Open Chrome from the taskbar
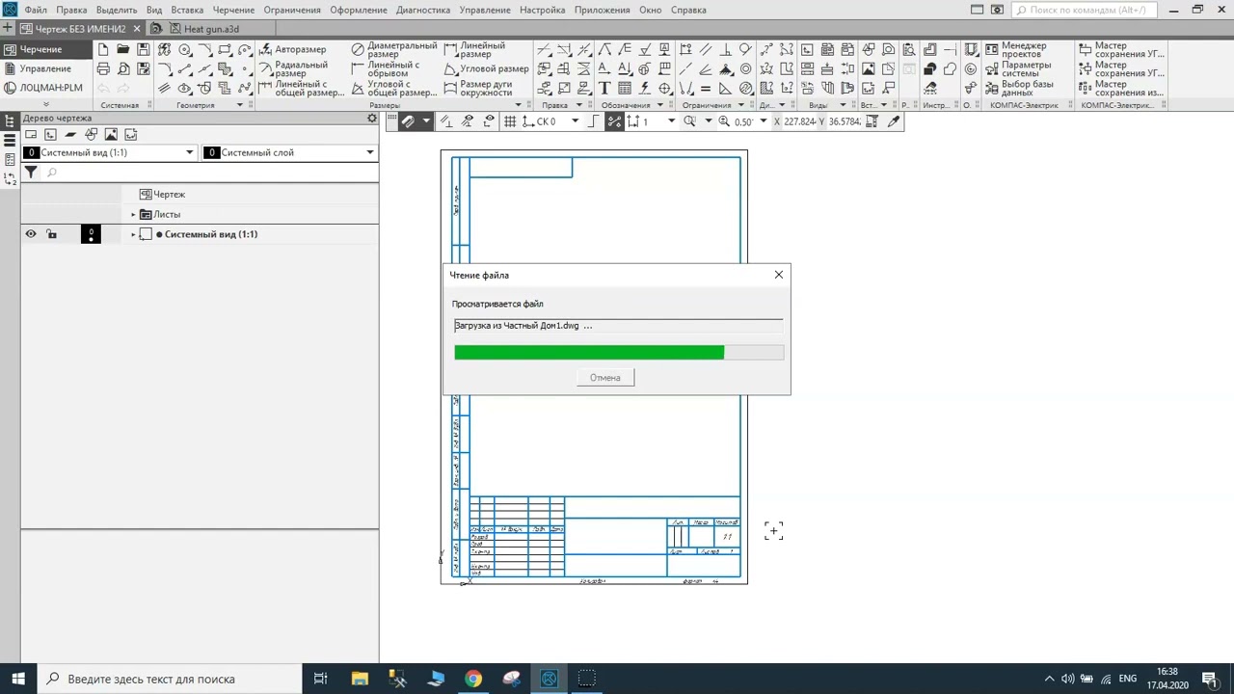Viewport: 1234px width, 694px height. [x=473, y=679]
